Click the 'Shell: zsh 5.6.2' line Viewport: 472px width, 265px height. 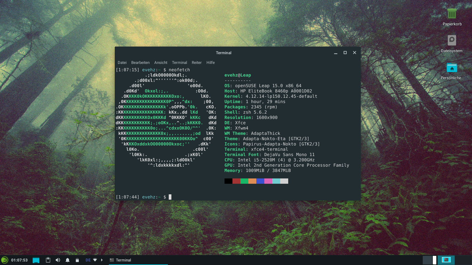tap(246, 112)
